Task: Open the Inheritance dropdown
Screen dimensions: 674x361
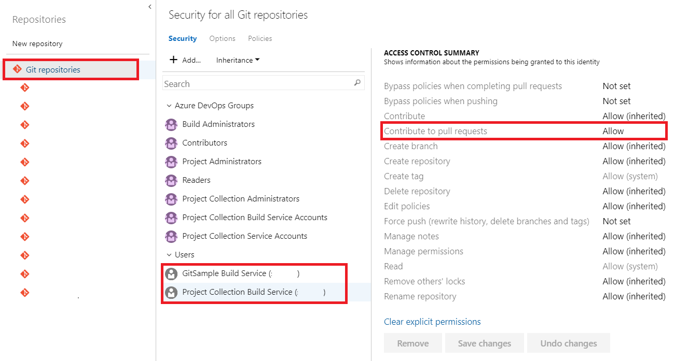Action: click(238, 60)
